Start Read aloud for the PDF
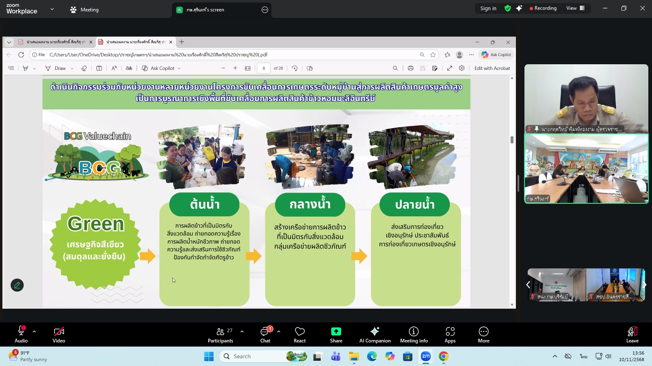The width and height of the screenshot is (652, 366). point(114,68)
